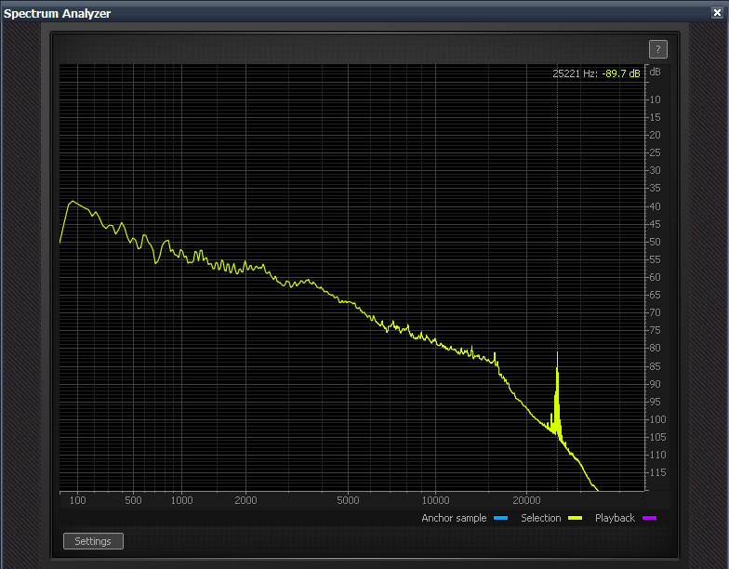Click the 100 mark on the dB scale

[x=656, y=419]
